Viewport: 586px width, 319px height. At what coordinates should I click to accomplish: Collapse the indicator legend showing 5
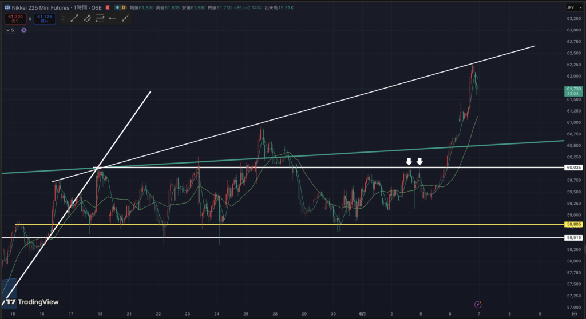[x=10, y=30]
